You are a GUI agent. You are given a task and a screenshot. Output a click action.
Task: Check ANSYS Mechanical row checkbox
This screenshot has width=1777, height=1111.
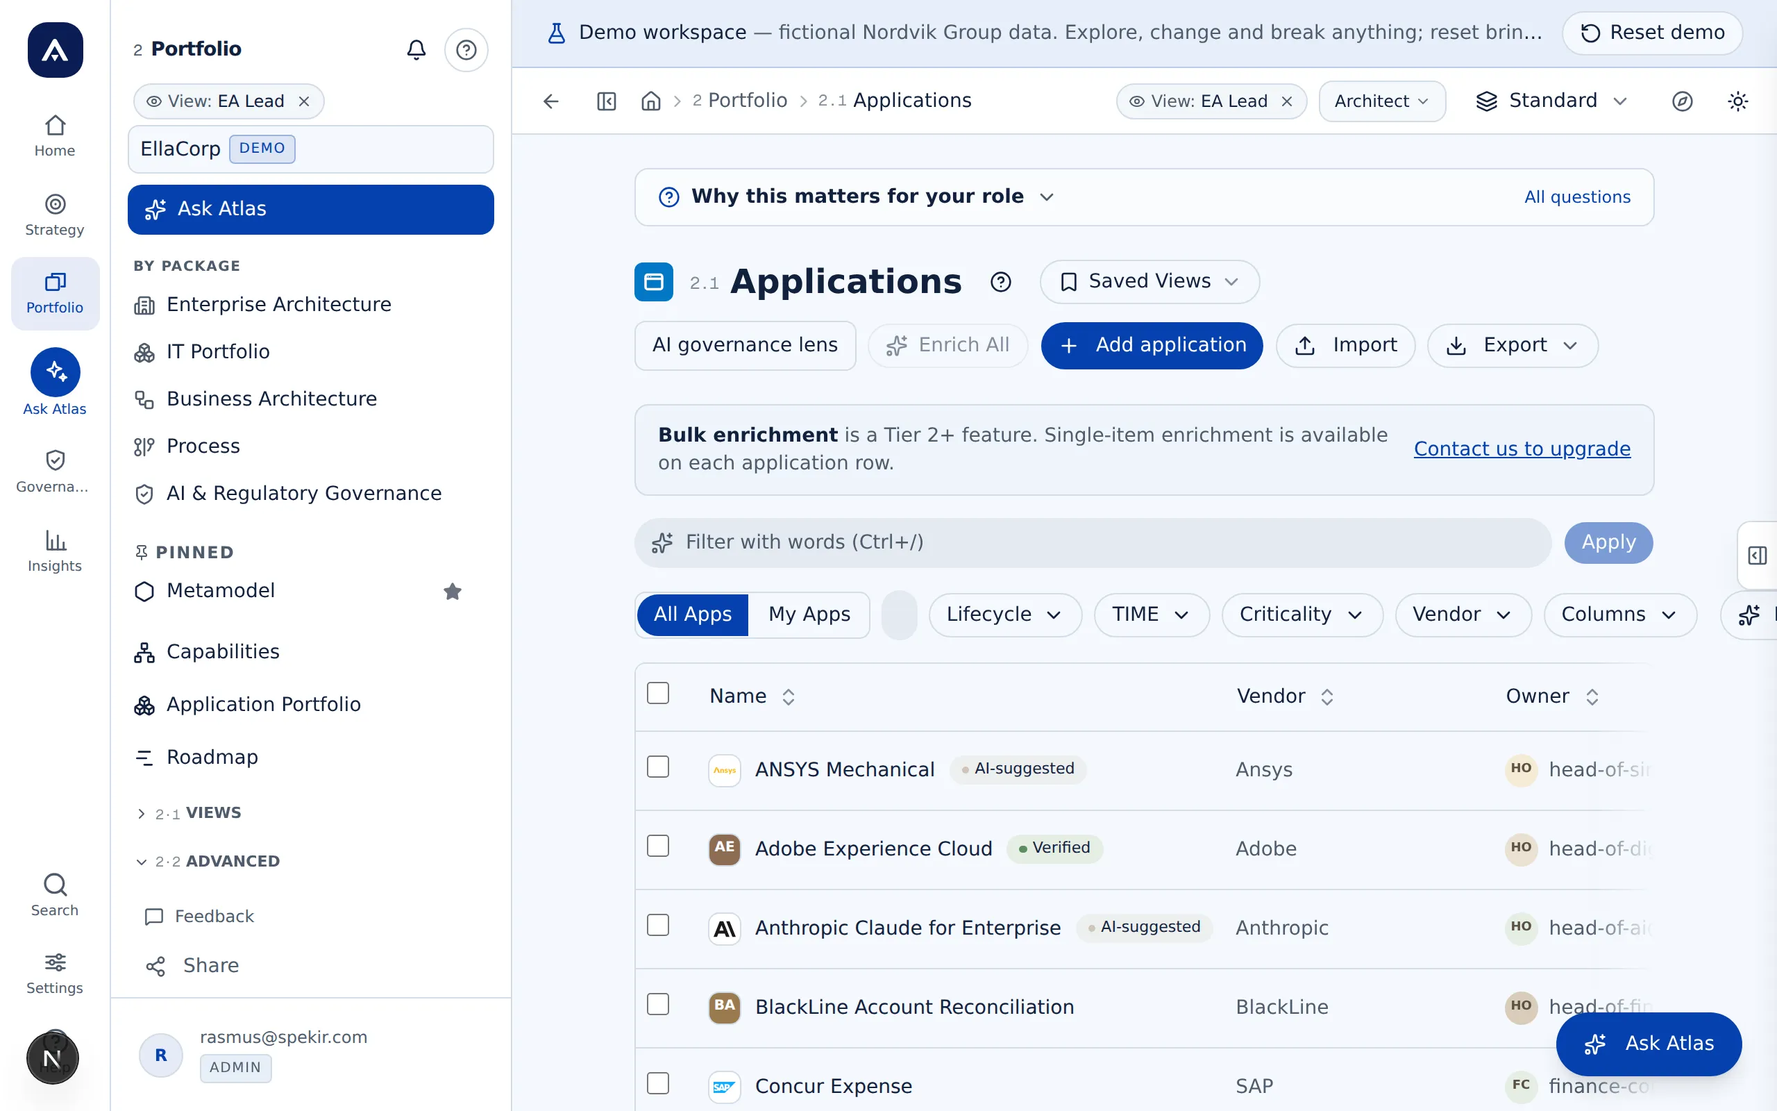pos(658,767)
